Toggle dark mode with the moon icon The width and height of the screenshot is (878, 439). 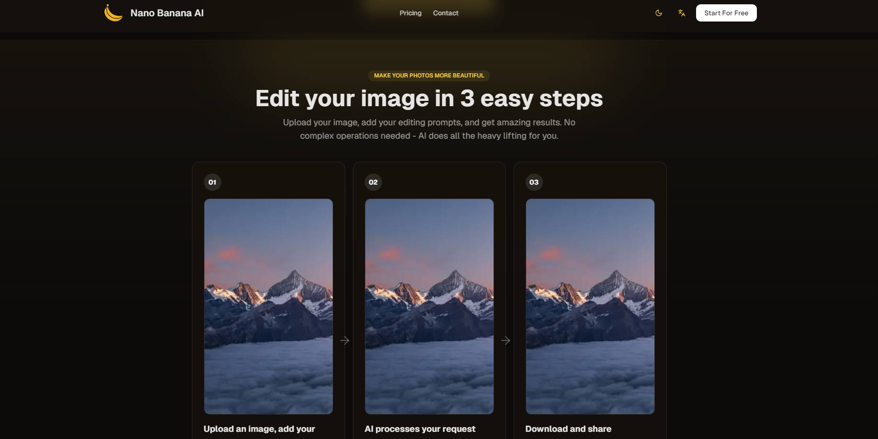coord(659,13)
